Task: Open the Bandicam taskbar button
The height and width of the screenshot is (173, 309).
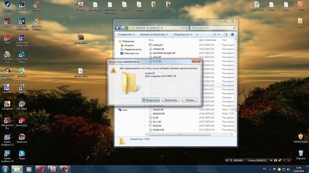Action: pos(65,169)
